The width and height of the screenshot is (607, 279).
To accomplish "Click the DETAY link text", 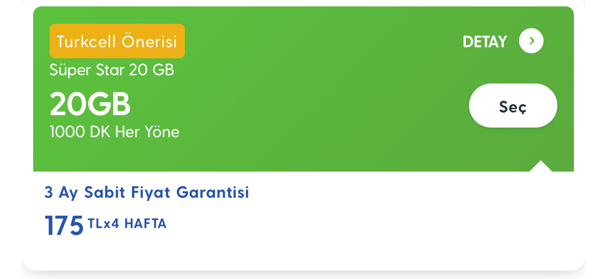I will (x=485, y=42).
